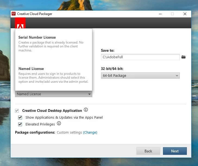Uncheck Show Applications & Updates via Apps Panel
The width and height of the screenshot is (198, 166).
tap(20, 118)
